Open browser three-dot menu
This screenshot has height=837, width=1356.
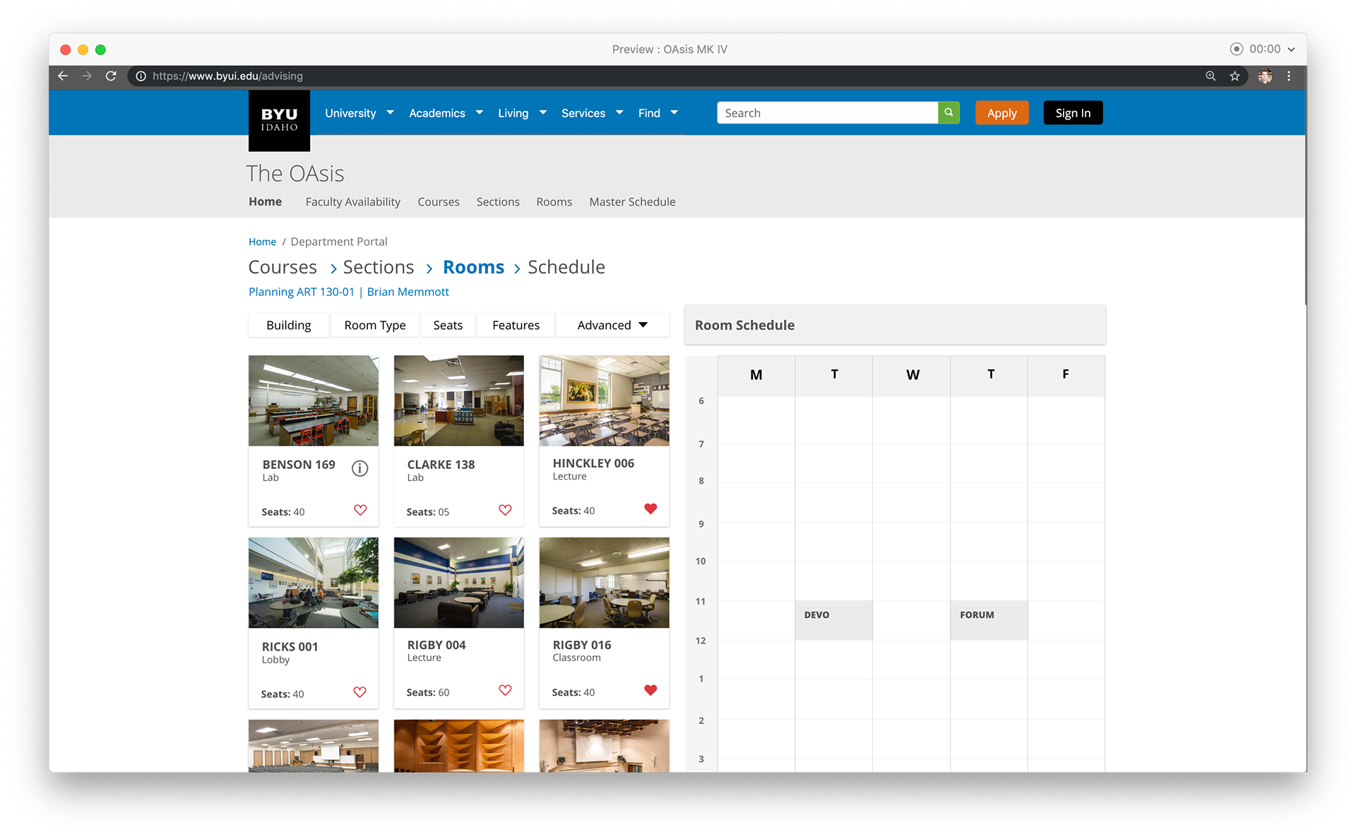[x=1289, y=76]
